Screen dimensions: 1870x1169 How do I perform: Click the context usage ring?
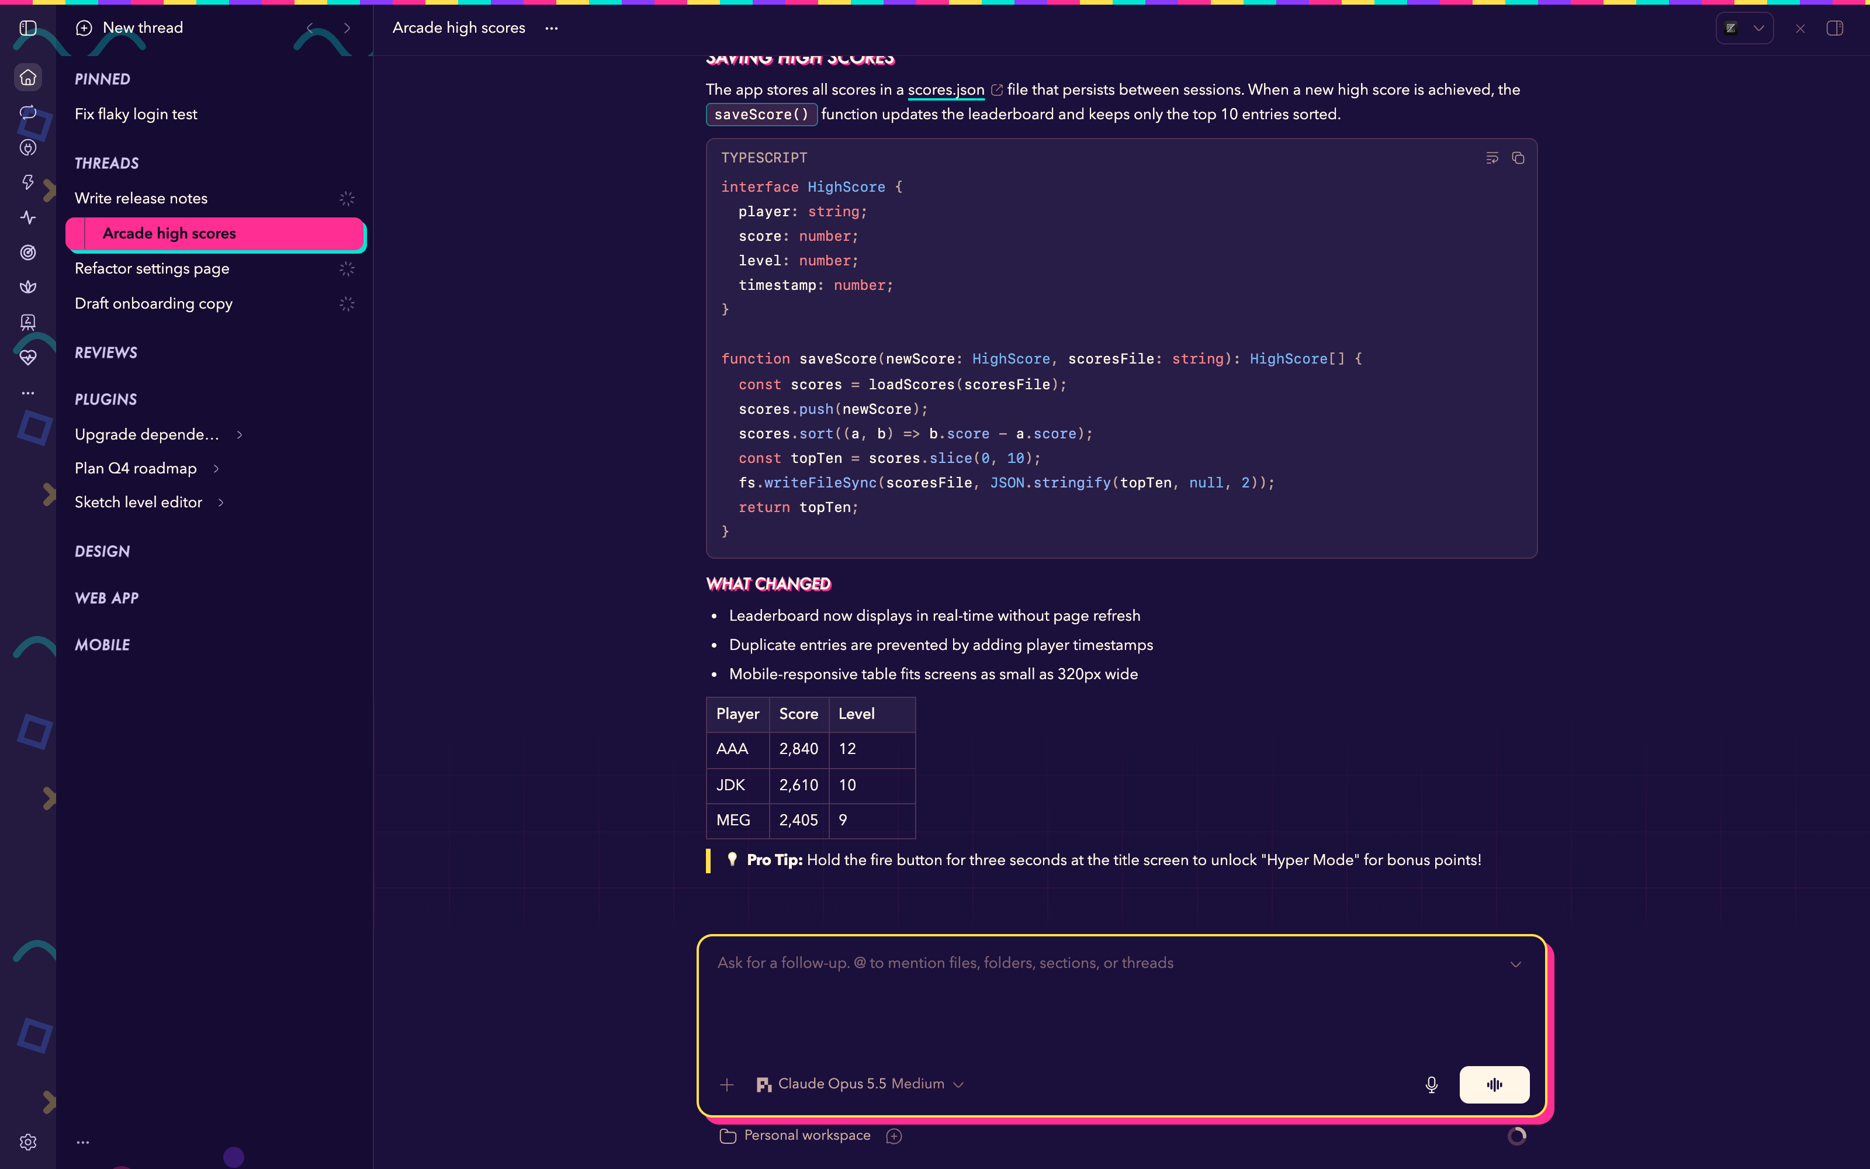pos(1517,1136)
